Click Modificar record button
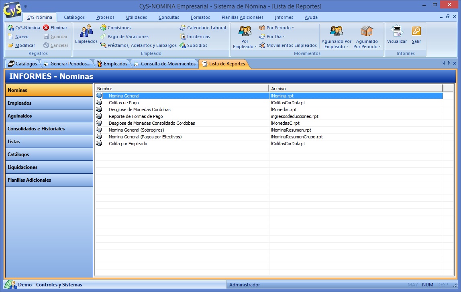The height and width of the screenshot is (292, 461). click(x=21, y=45)
